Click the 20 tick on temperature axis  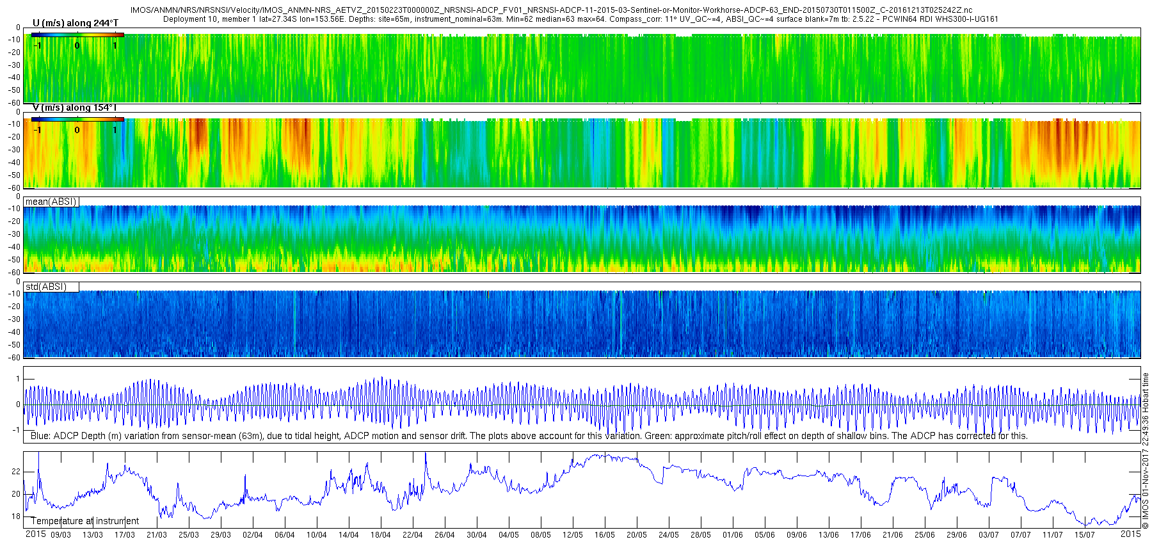[16, 494]
